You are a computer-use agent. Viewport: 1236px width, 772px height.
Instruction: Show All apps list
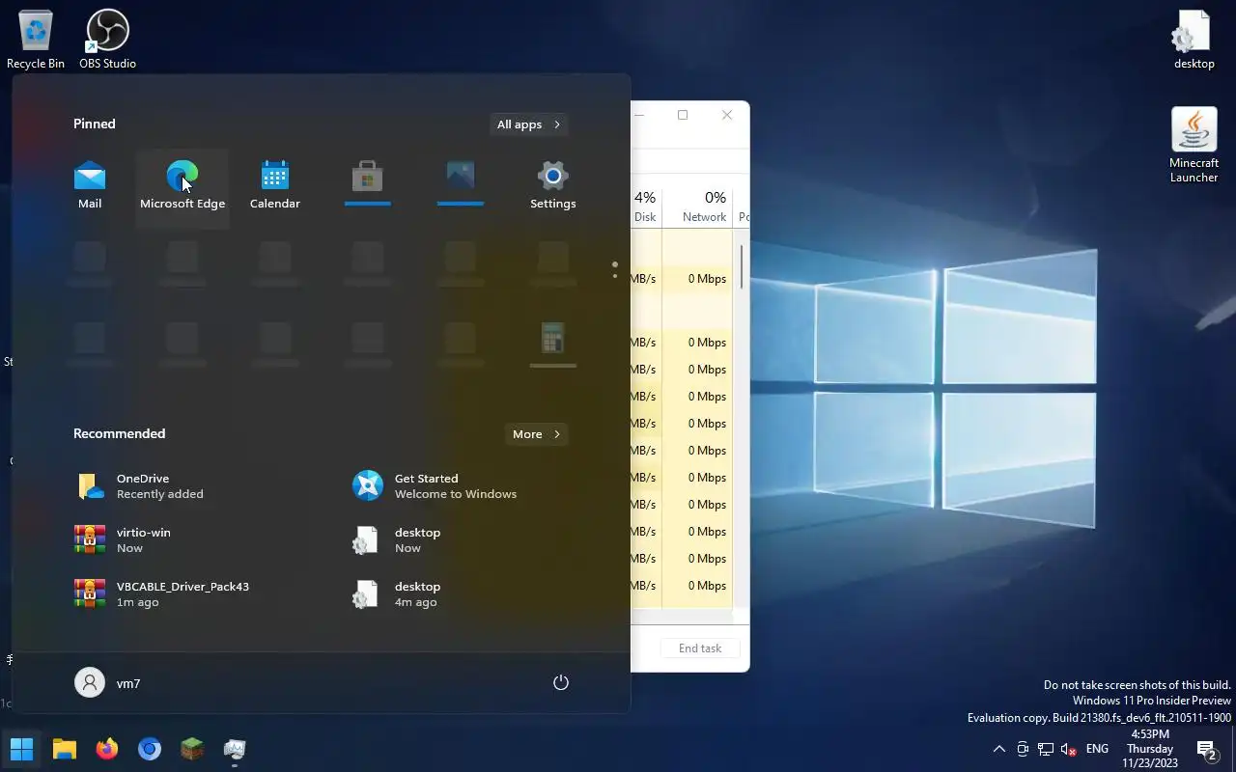pos(529,124)
